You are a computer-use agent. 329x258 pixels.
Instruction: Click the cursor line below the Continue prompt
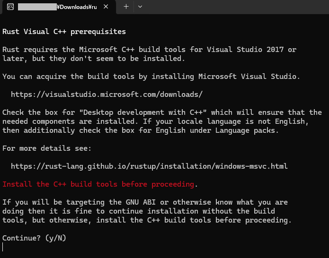pyautogui.click(x=3, y=247)
